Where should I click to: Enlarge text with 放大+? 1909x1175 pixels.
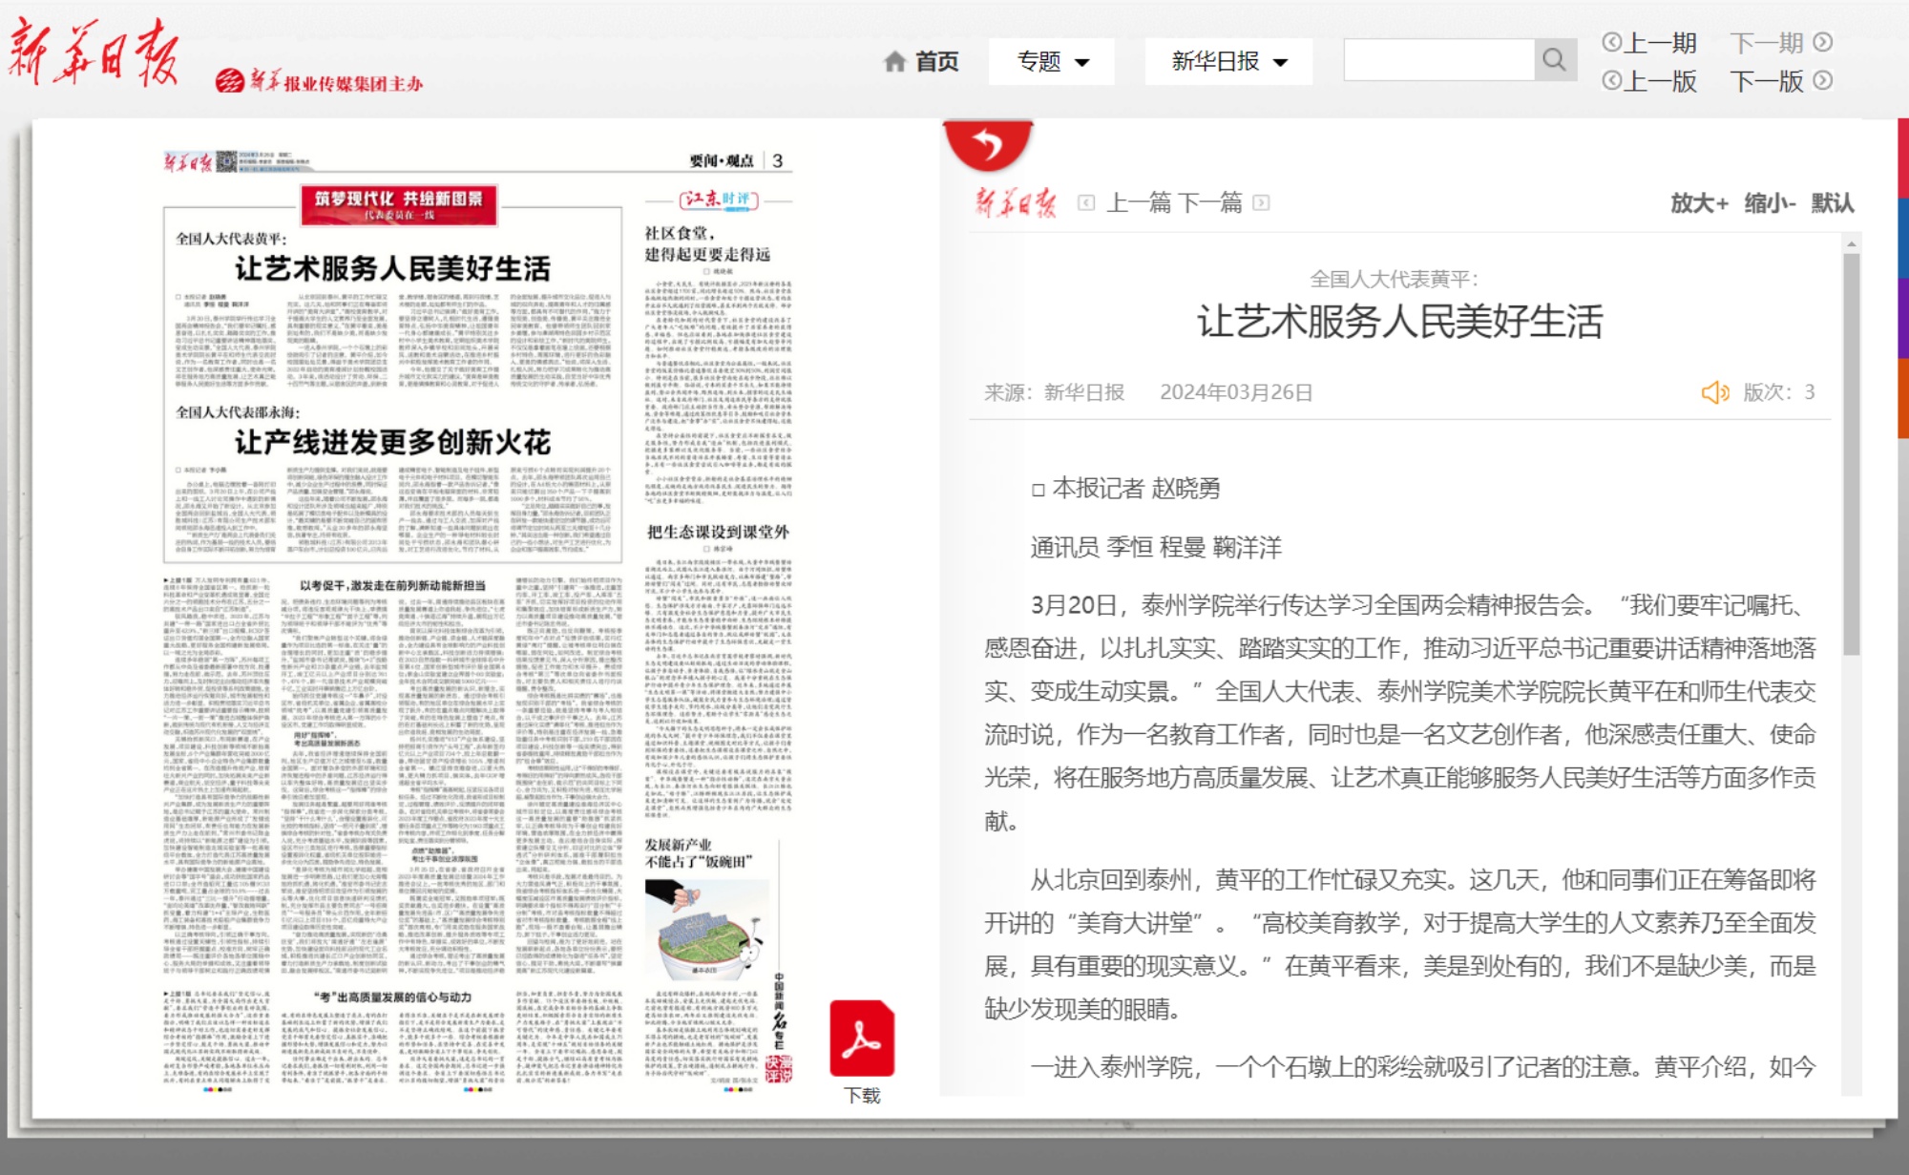1699,202
